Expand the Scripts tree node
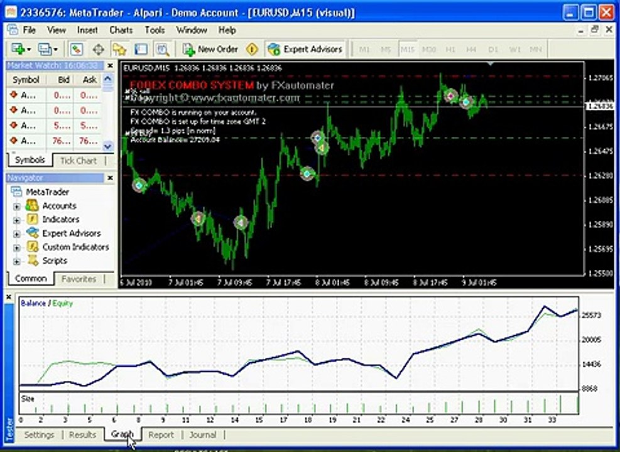620x452 pixels. click(x=16, y=262)
